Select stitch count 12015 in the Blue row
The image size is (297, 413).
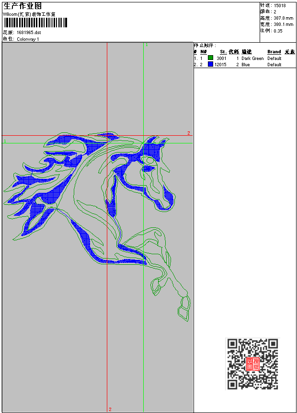(x=220, y=65)
